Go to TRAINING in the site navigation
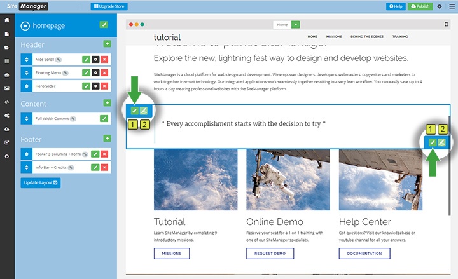This screenshot has height=279, width=458. 400,37
